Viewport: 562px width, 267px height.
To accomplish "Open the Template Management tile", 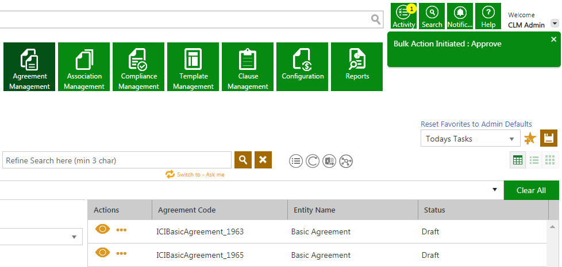I will click(193, 66).
